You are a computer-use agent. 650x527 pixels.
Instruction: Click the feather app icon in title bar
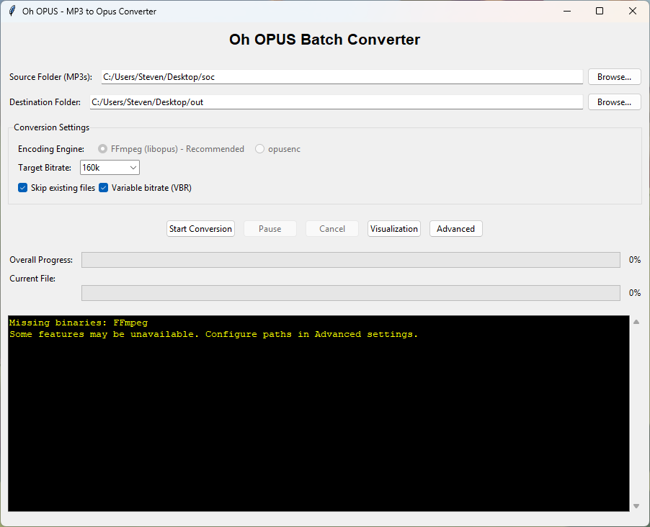point(12,12)
